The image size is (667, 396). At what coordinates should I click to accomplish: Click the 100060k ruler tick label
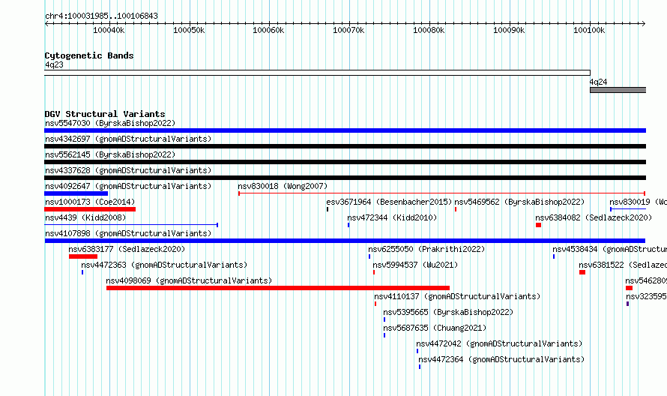tap(268, 30)
